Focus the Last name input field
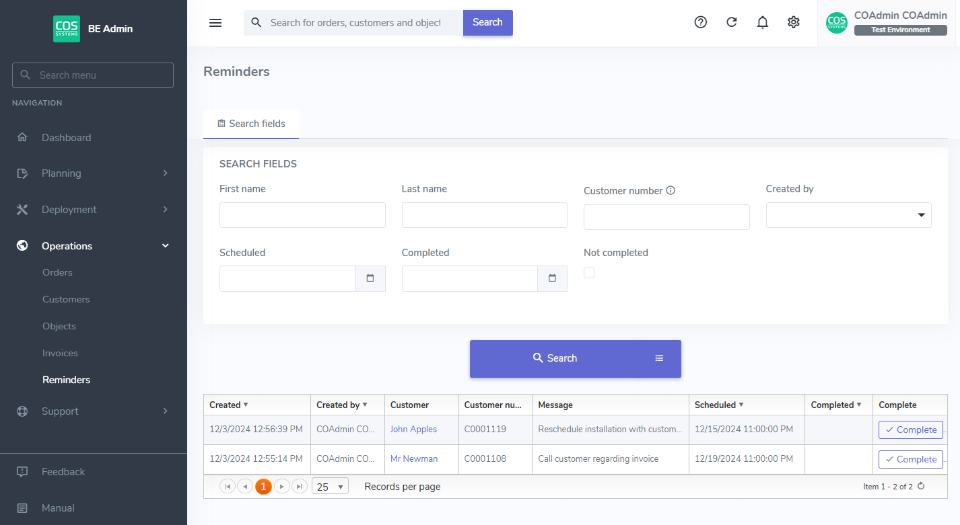Image resolution: width=960 pixels, height=525 pixels. pyautogui.click(x=485, y=215)
